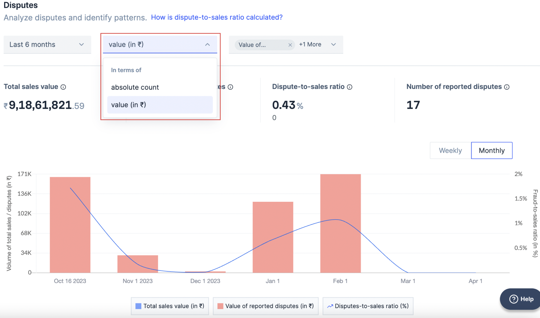This screenshot has width=540, height=318.
Task: Show info for Total sales value
Action: (63, 87)
